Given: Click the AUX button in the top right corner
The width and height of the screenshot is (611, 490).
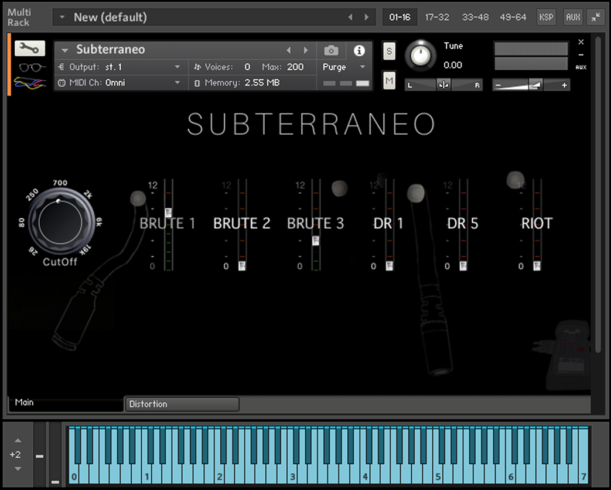Looking at the screenshot, I should coord(572,16).
